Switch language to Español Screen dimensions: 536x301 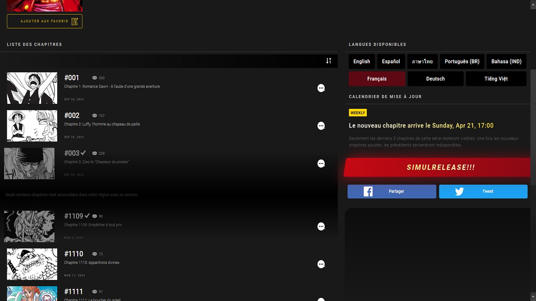pos(391,62)
